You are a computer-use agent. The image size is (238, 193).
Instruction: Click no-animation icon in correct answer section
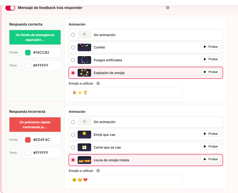(84, 35)
